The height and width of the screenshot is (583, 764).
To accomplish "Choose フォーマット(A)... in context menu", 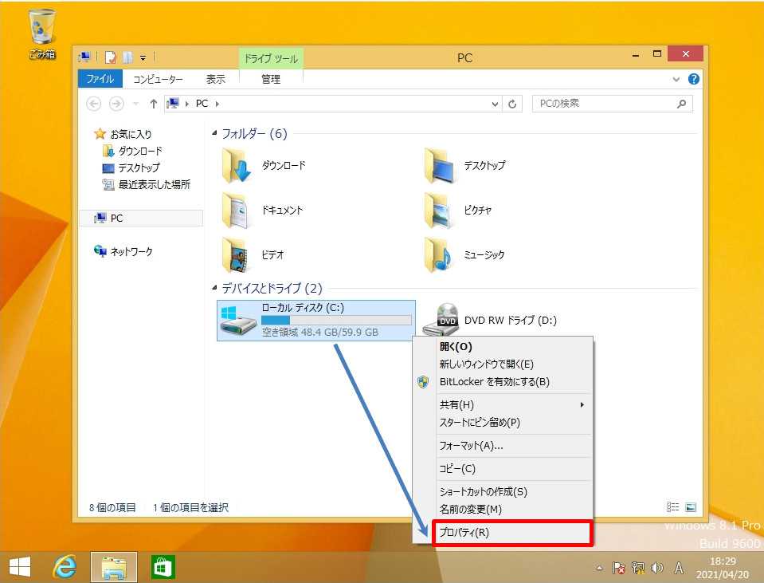I will pyautogui.click(x=503, y=445).
